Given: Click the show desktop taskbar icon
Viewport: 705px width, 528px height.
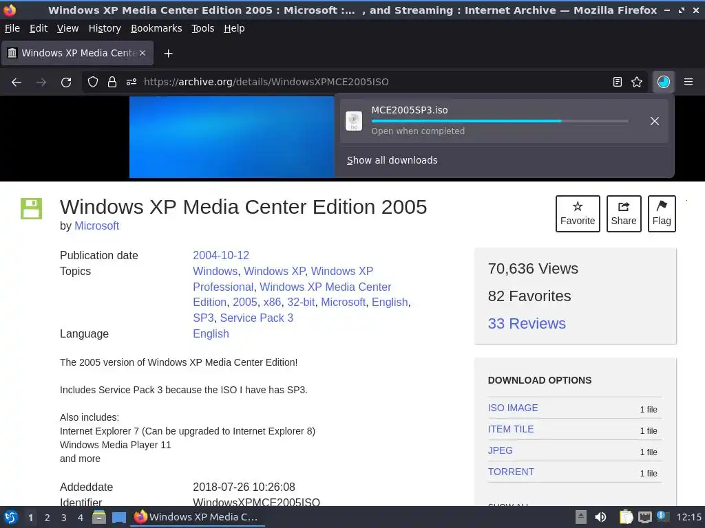Looking at the screenshot, I should [119, 518].
